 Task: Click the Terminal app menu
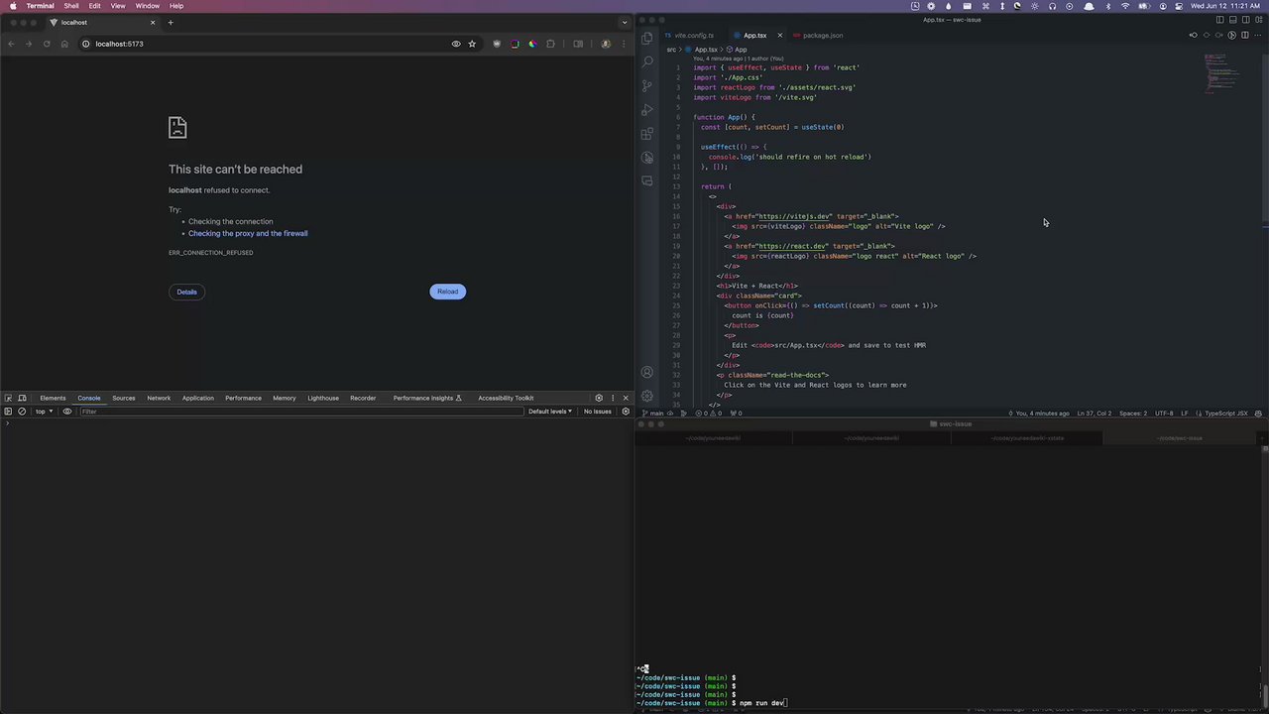click(x=41, y=6)
